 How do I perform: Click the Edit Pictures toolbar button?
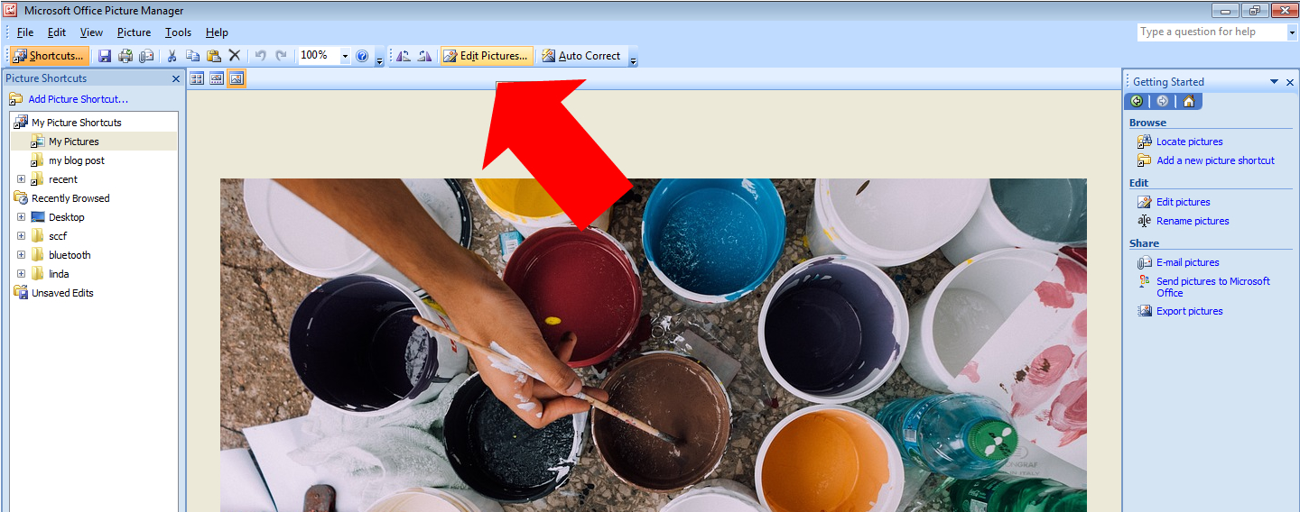point(486,56)
